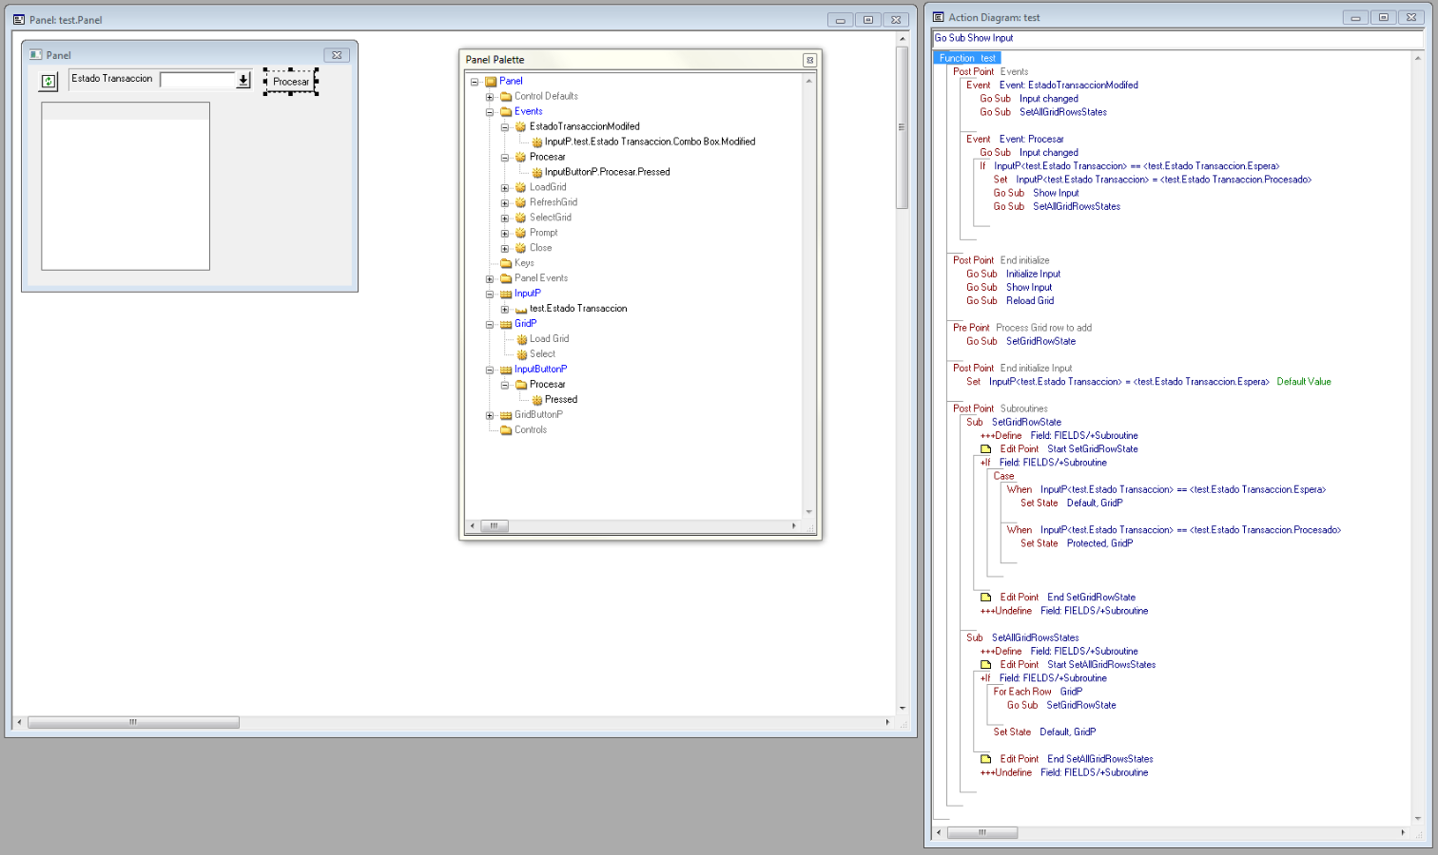Click the RefreshGrid event icon
The width and height of the screenshot is (1438, 855).
coord(521,203)
